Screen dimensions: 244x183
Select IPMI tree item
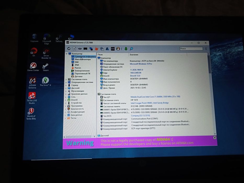(75, 65)
